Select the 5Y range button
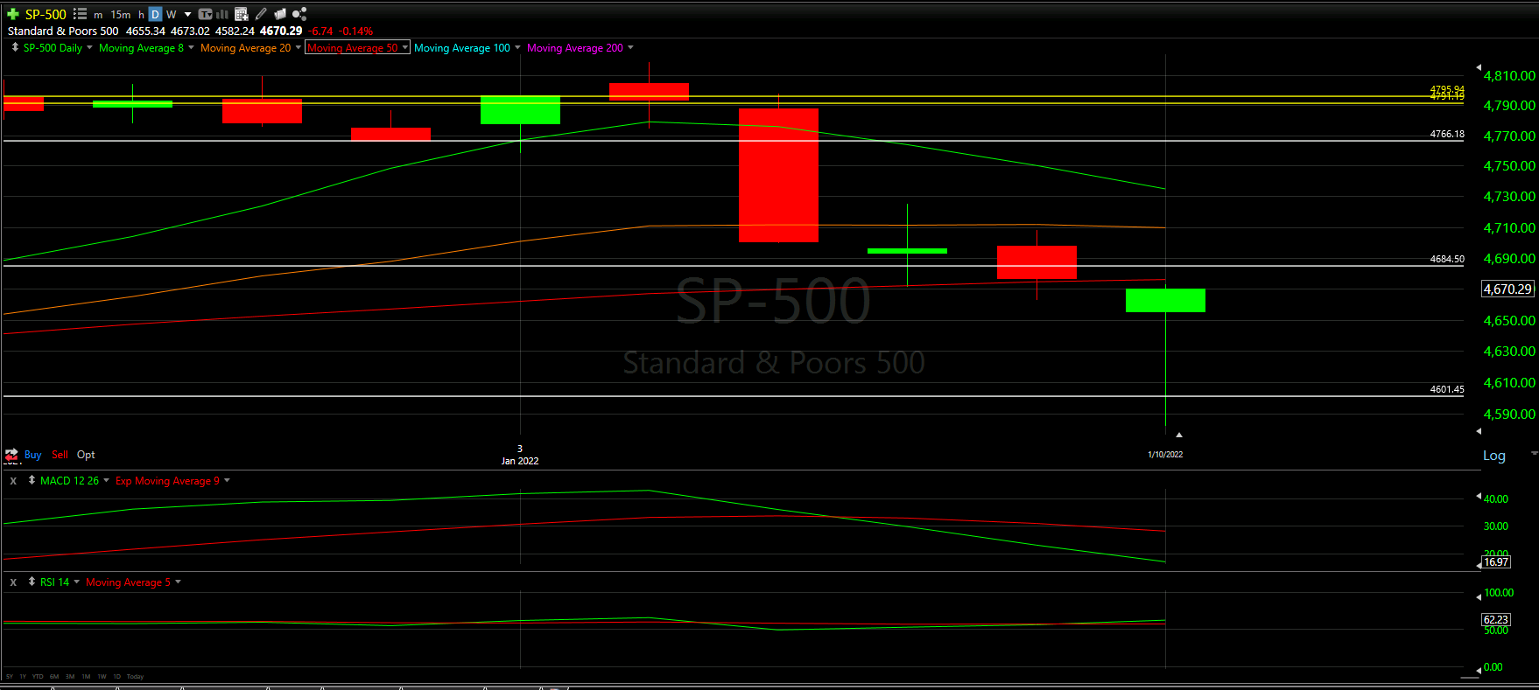 tap(10, 677)
